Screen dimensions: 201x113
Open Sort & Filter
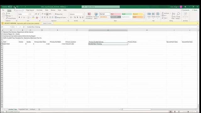(173, 16)
